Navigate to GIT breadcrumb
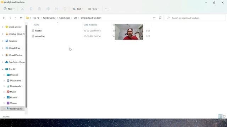The width and height of the screenshot is (227, 127). 75,18
